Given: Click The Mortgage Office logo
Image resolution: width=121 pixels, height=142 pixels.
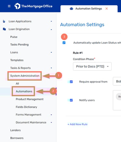Looking at the screenshot, I should pos(33,6).
